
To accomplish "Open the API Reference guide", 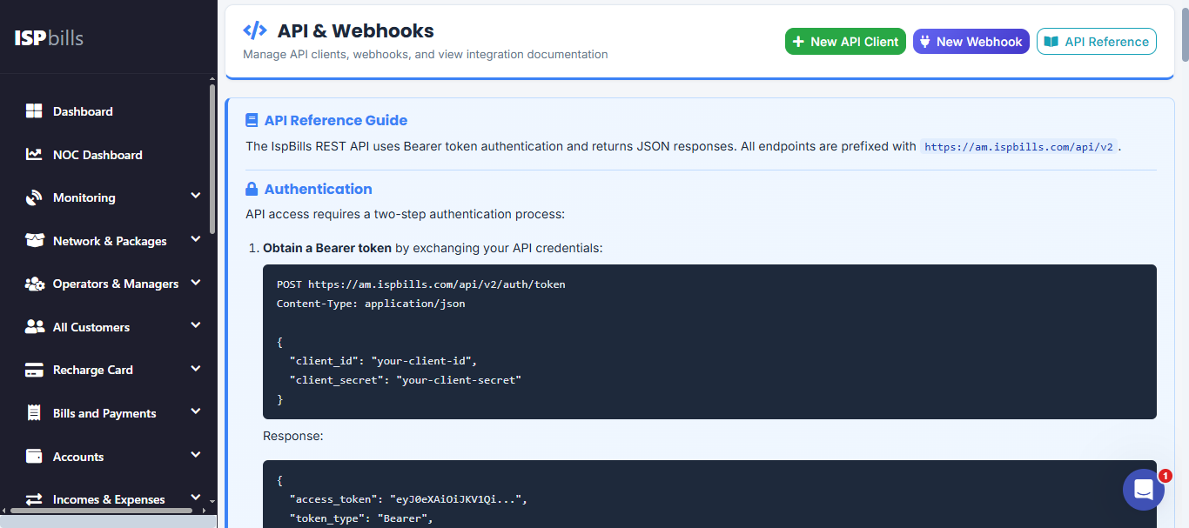I will [x=1096, y=41].
